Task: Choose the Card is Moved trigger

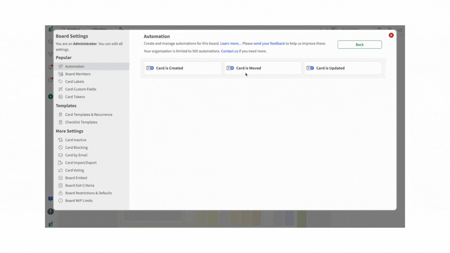Action: [x=263, y=68]
